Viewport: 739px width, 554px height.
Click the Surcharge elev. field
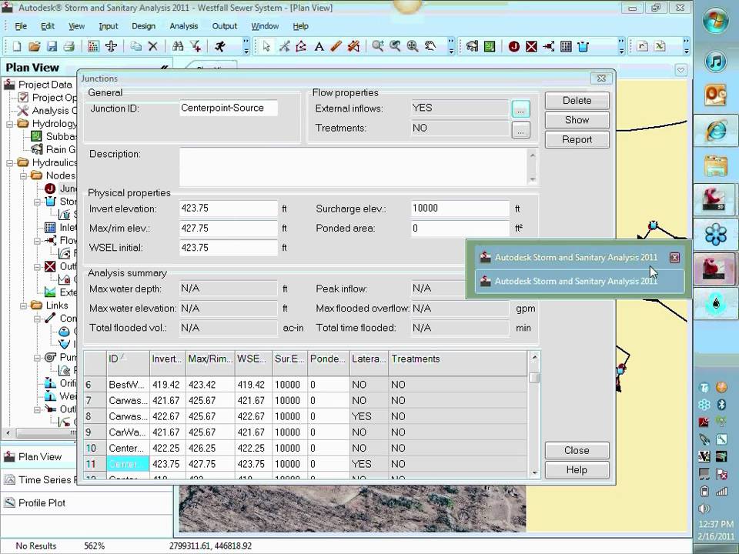(460, 209)
